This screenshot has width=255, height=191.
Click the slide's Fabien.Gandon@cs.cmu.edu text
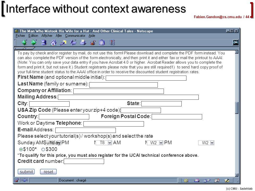(x=218, y=17)
